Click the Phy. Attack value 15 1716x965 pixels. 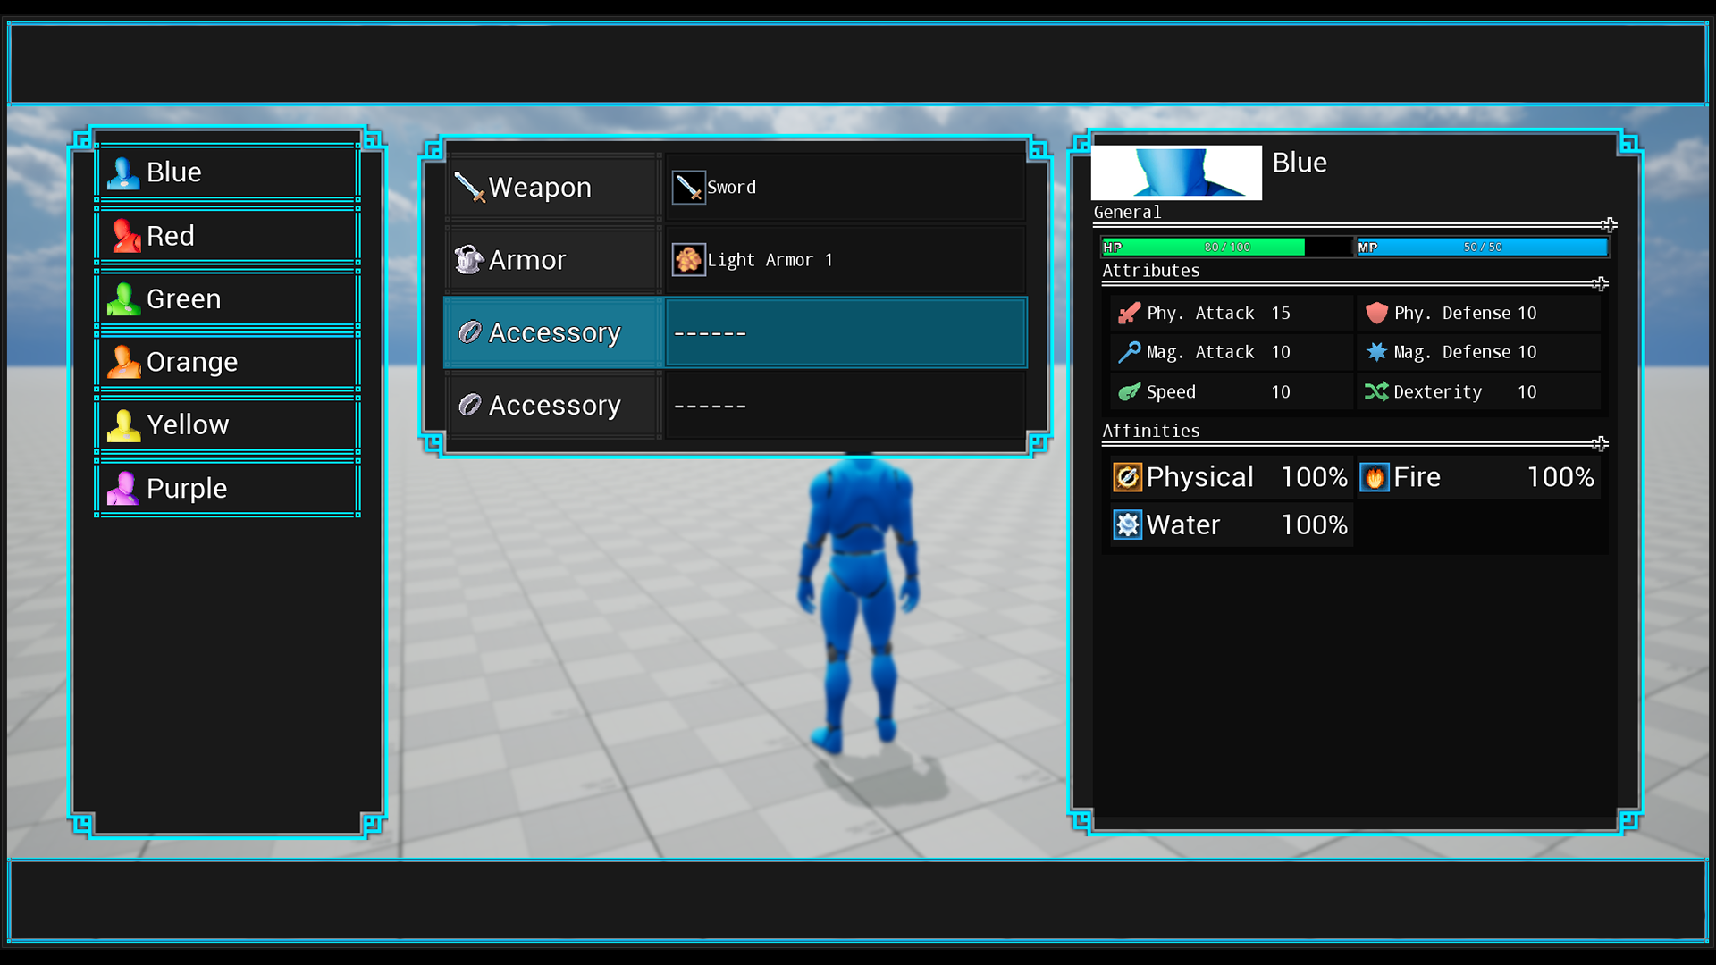[x=1281, y=313]
